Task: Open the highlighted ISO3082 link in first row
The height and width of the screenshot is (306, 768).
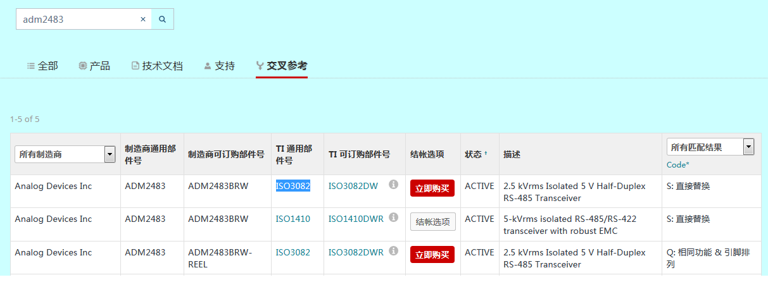Action: (x=293, y=186)
